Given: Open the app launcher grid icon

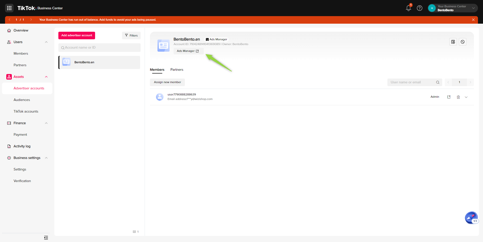Looking at the screenshot, I should (x=9, y=8).
